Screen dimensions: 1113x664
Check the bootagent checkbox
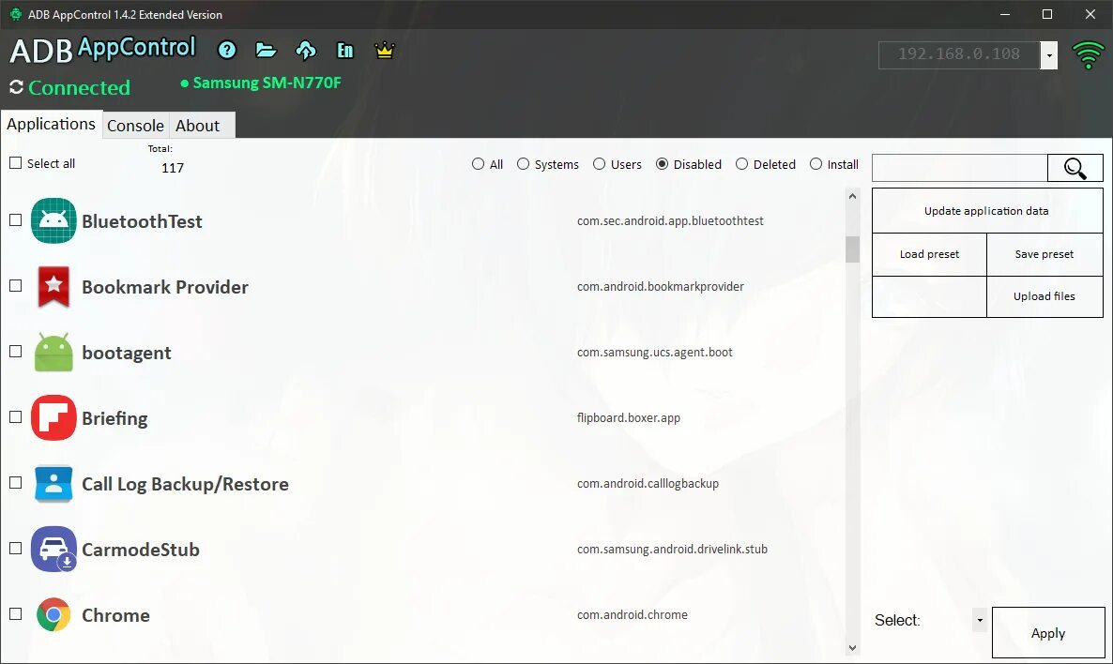coord(16,352)
